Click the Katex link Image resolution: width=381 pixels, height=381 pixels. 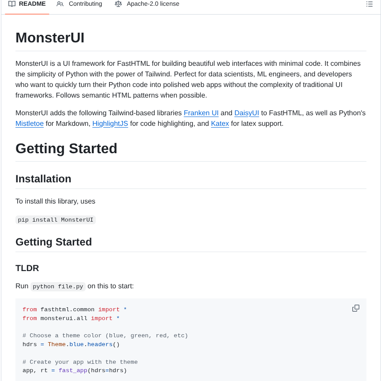pos(220,124)
